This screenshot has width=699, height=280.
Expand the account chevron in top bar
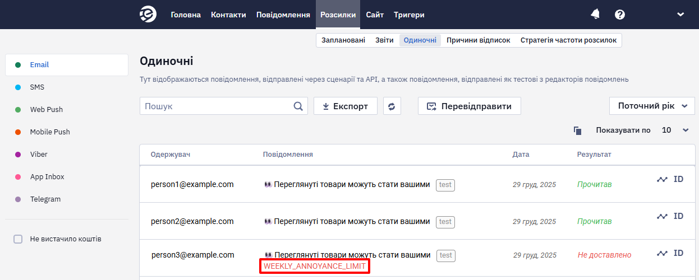[x=681, y=15]
